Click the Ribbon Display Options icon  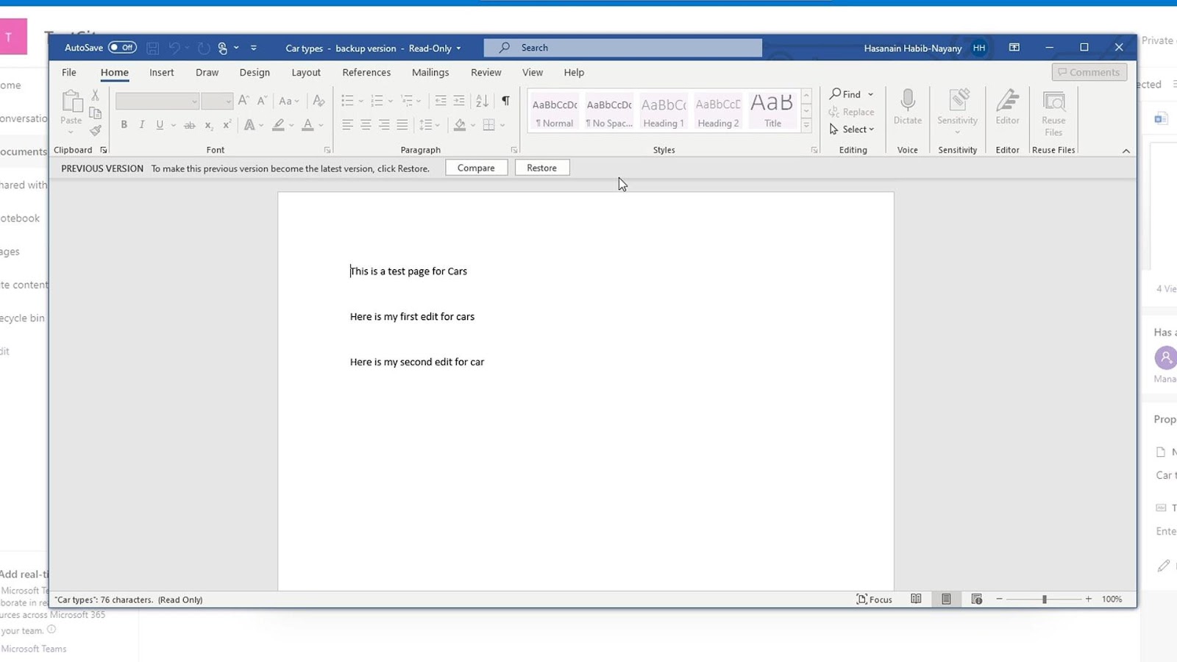(x=1014, y=48)
